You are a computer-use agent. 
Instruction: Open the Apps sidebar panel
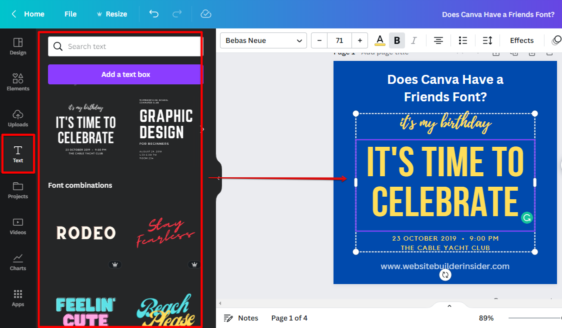(x=18, y=298)
